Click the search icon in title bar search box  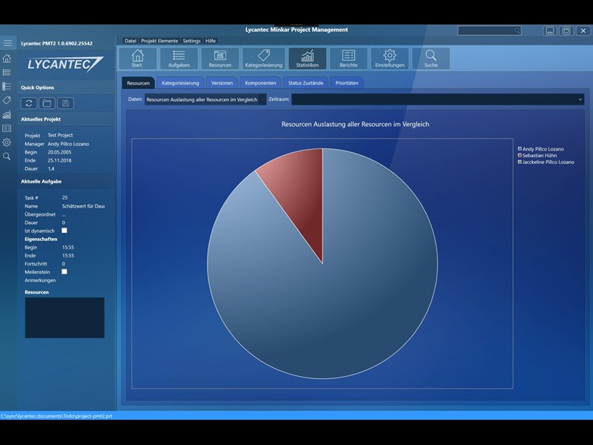[517, 30]
